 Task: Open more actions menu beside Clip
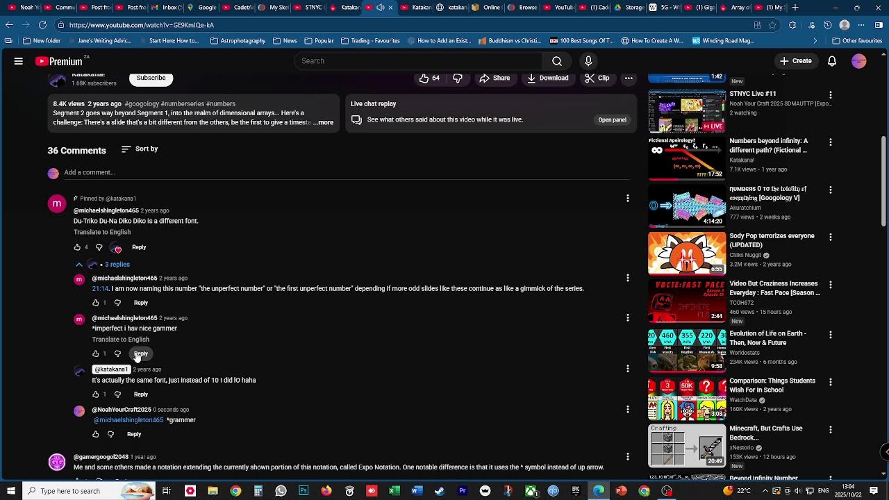point(629,78)
